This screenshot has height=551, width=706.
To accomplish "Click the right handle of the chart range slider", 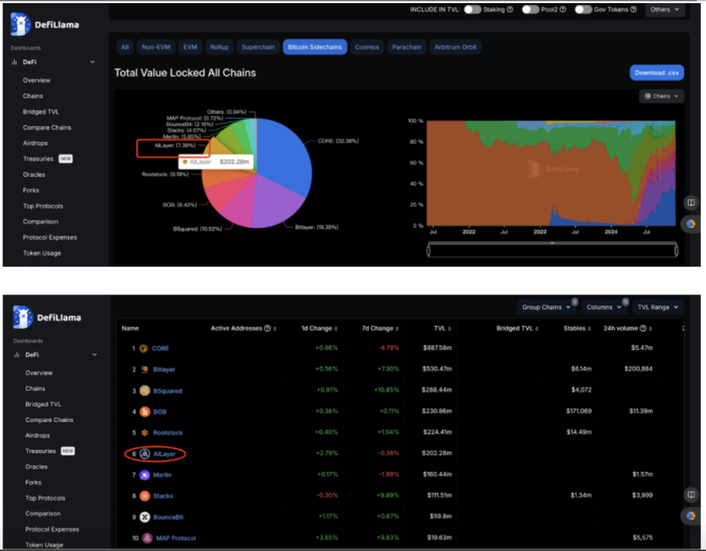I will [x=676, y=251].
